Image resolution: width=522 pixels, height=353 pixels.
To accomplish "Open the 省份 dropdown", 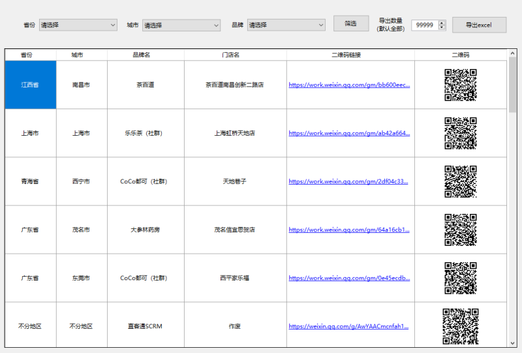I will coord(78,25).
